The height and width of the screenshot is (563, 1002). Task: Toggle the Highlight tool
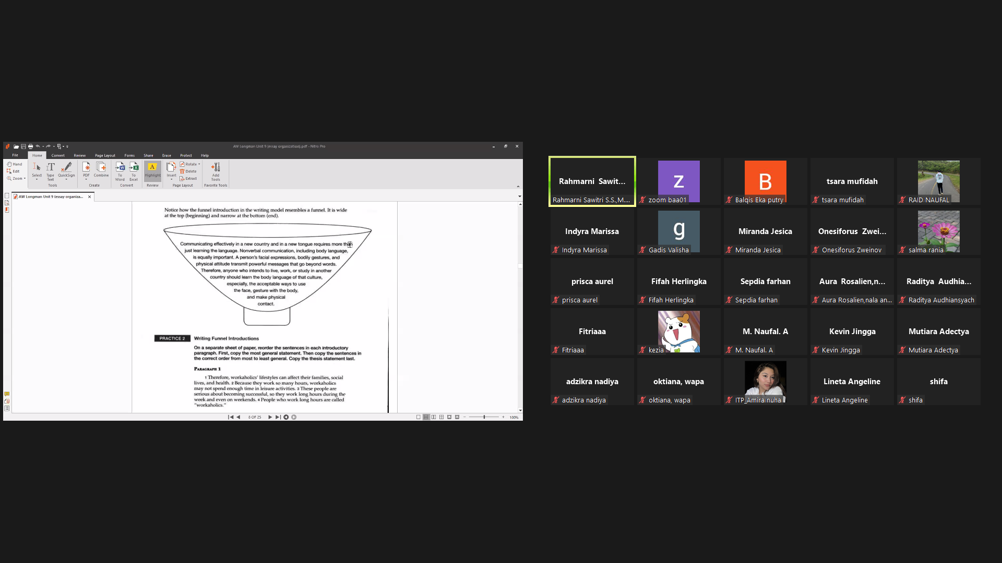click(x=152, y=170)
